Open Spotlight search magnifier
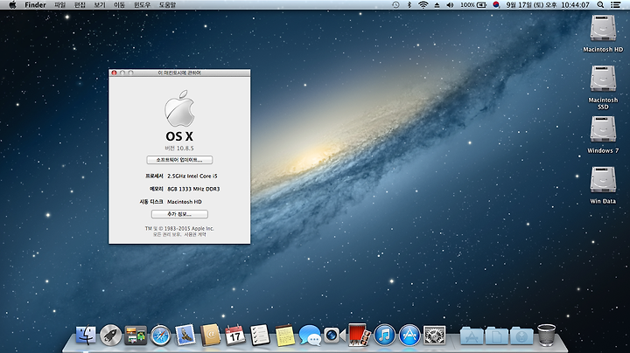630x353 pixels. (600, 5)
